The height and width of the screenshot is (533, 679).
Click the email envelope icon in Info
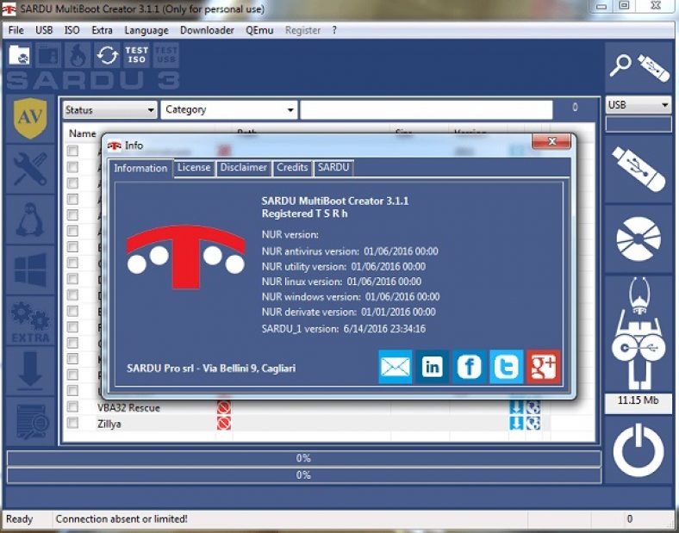coord(396,367)
